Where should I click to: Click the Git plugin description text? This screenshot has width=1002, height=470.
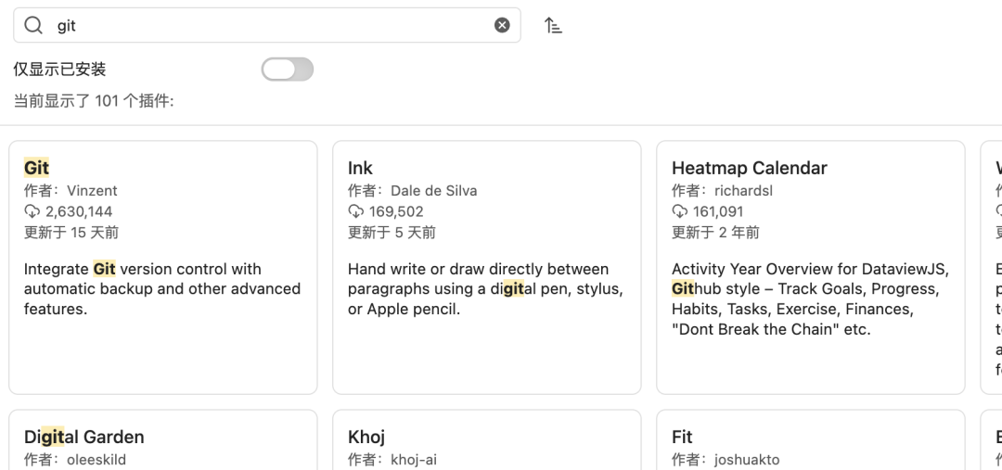tap(162, 288)
